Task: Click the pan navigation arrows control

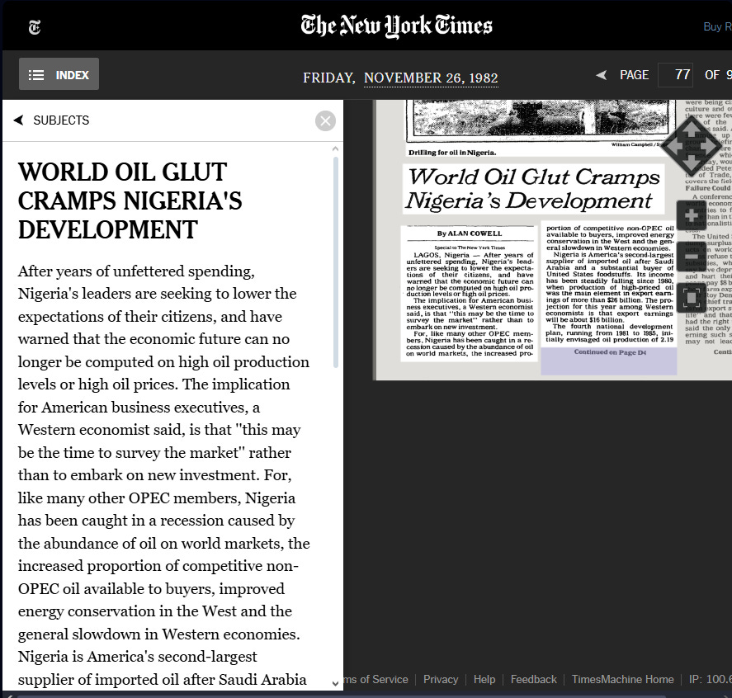Action: click(692, 145)
